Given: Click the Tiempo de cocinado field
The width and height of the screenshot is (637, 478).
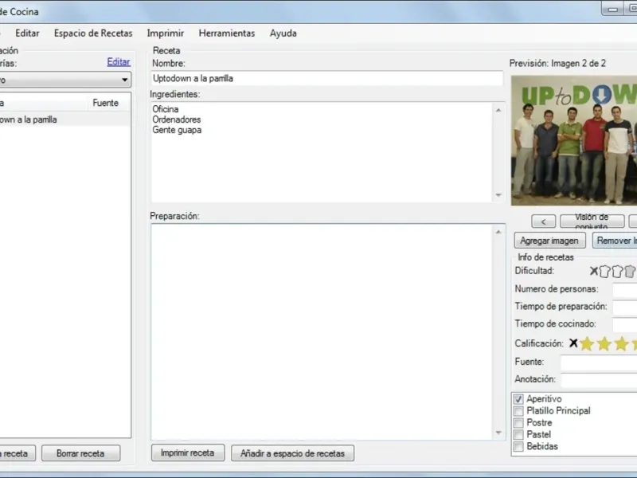Looking at the screenshot, I should click(624, 325).
